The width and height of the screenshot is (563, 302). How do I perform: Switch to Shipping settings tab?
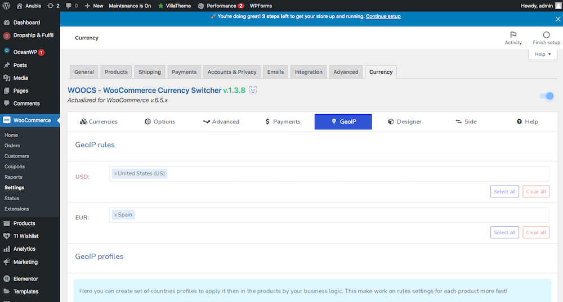coord(150,72)
